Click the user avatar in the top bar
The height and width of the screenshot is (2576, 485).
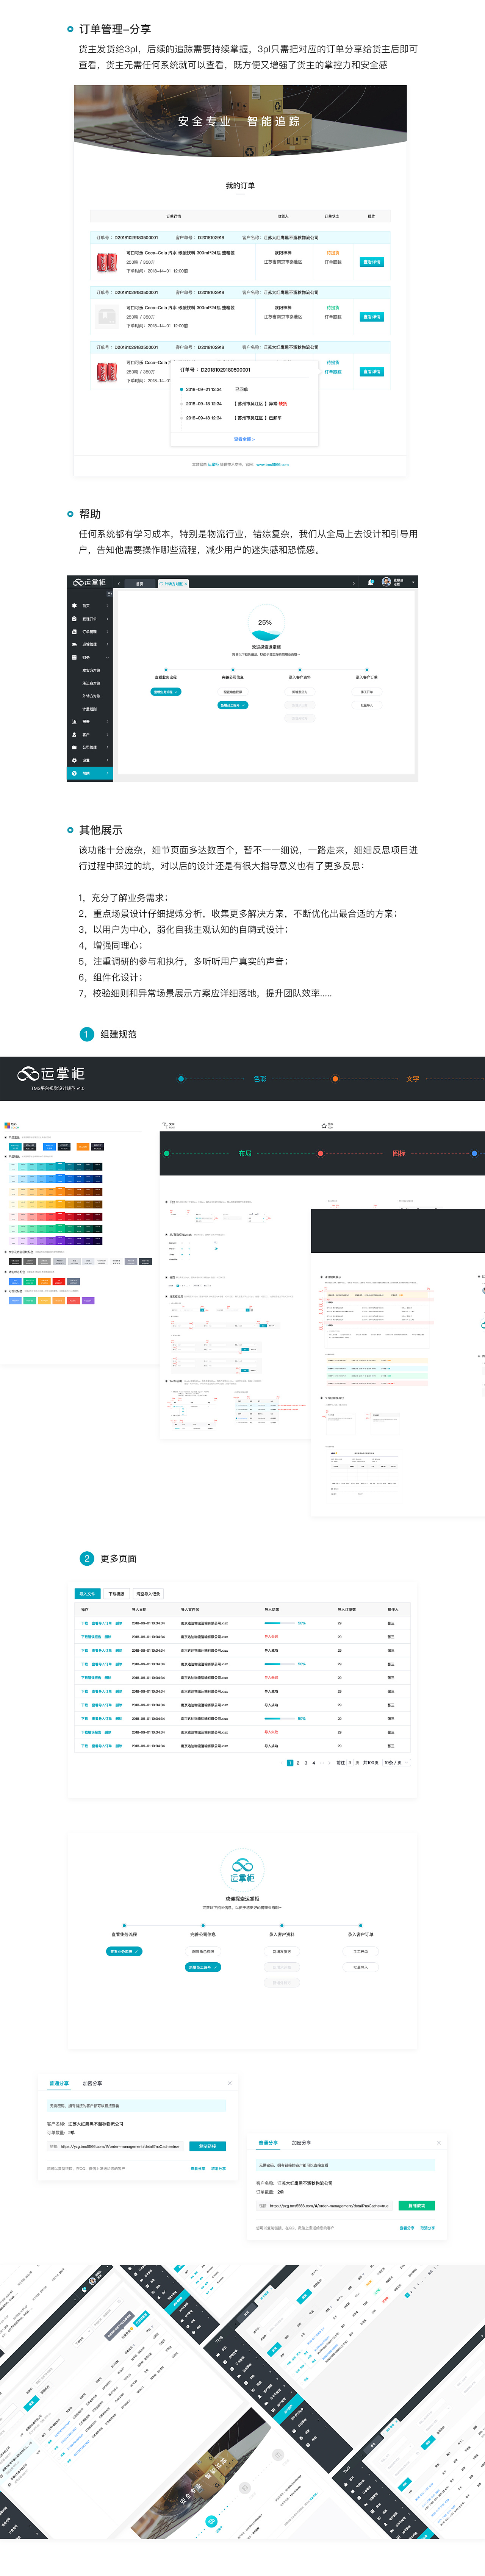pos(386,582)
